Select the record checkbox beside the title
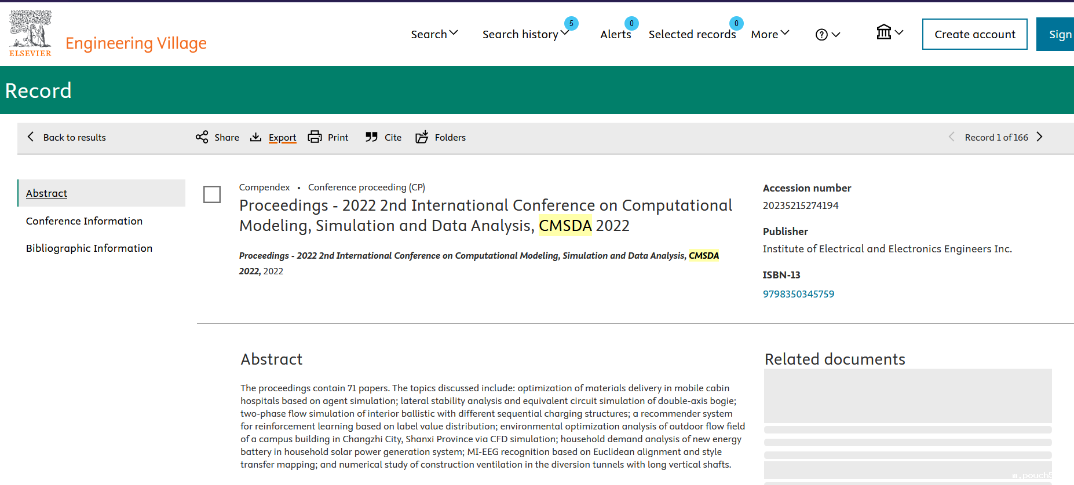This screenshot has height=485, width=1074. tap(212, 194)
